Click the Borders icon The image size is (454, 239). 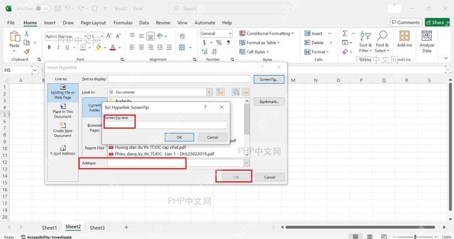(x=83, y=47)
